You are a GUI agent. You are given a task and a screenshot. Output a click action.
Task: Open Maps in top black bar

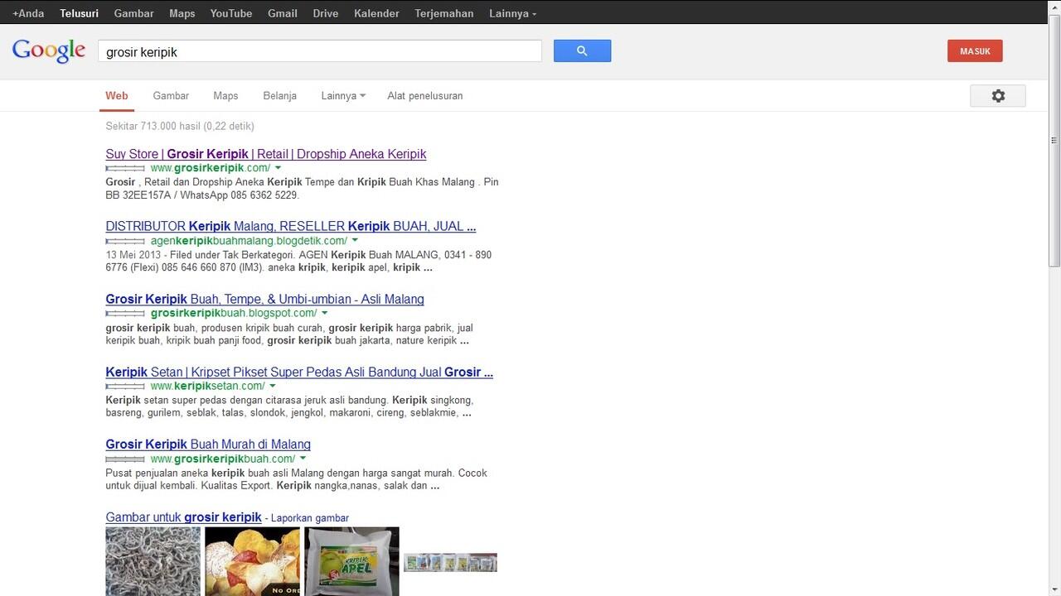[x=182, y=13]
